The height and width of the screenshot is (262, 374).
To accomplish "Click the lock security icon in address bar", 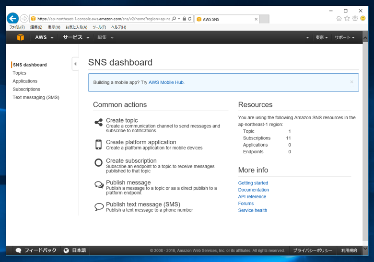I will coord(184,19).
